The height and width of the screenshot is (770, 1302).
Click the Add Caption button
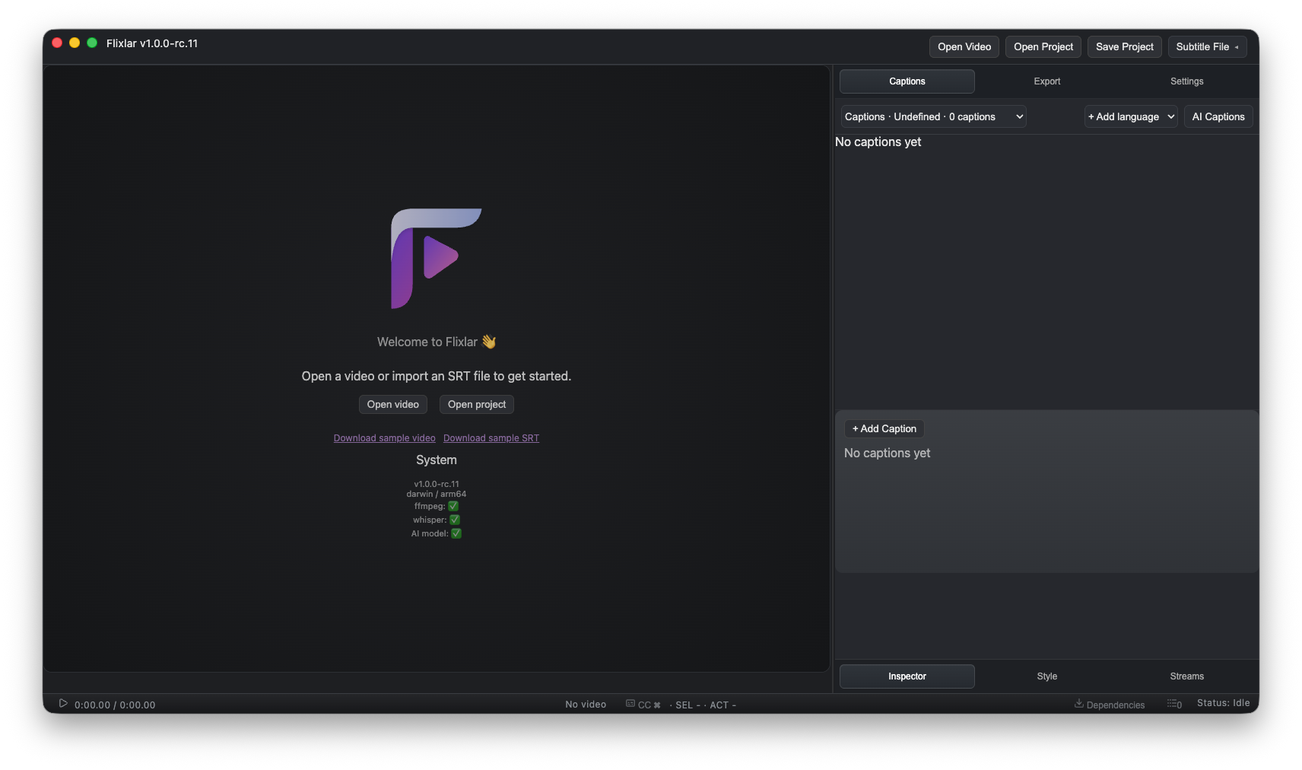click(x=884, y=428)
